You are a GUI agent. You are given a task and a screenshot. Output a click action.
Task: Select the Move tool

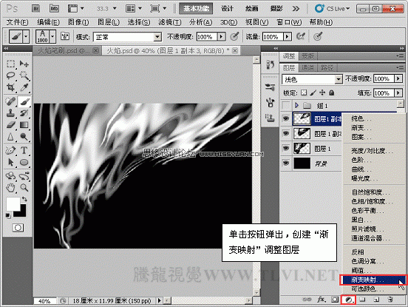pyautogui.click(x=24, y=64)
